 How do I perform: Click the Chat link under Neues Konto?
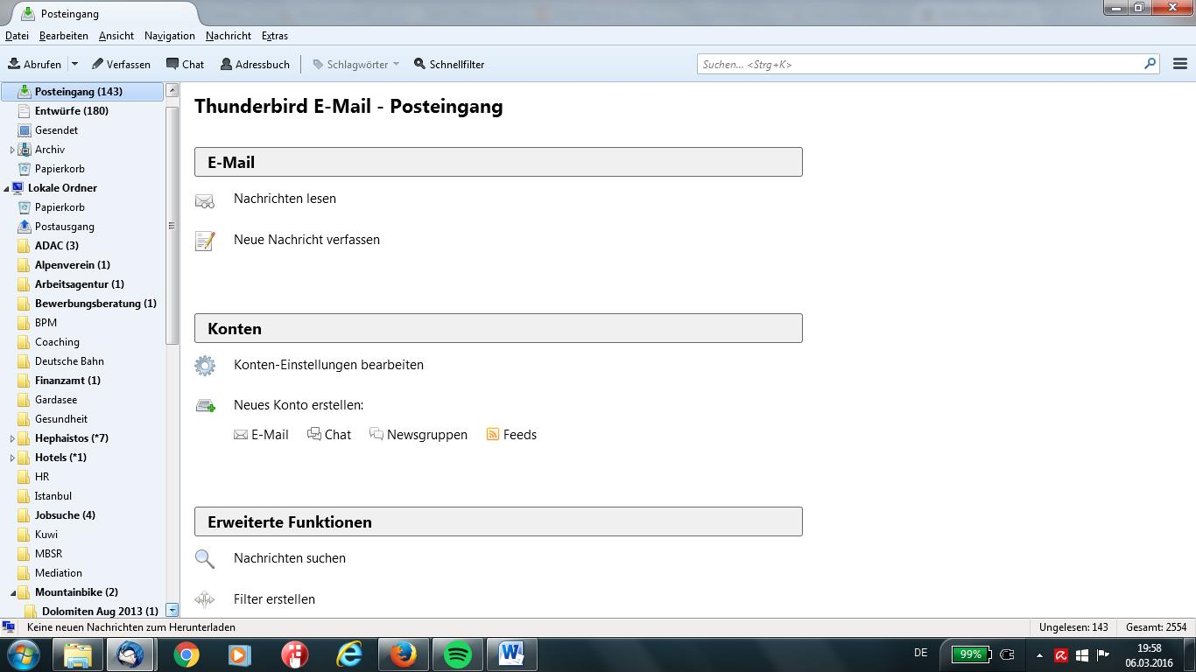click(x=329, y=435)
